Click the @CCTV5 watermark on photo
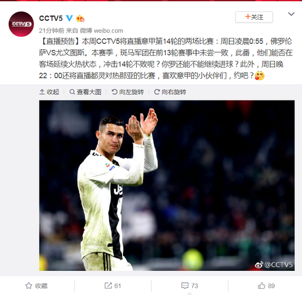Image resolution: width=302 pixels, height=295 pixels. pos(273,265)
